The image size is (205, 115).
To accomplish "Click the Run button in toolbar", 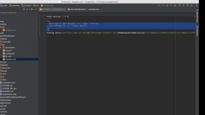I will tap(163, 5).
